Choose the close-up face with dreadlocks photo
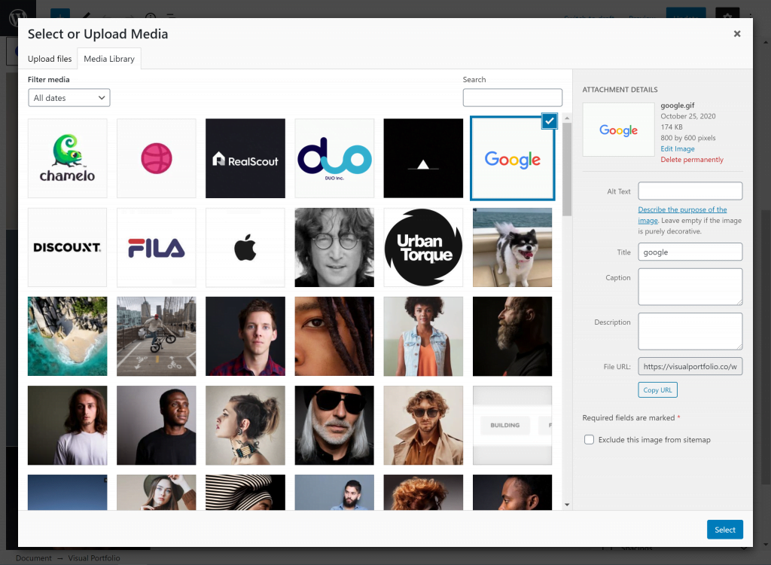771x565 pixels. click(x=334, y=337)
